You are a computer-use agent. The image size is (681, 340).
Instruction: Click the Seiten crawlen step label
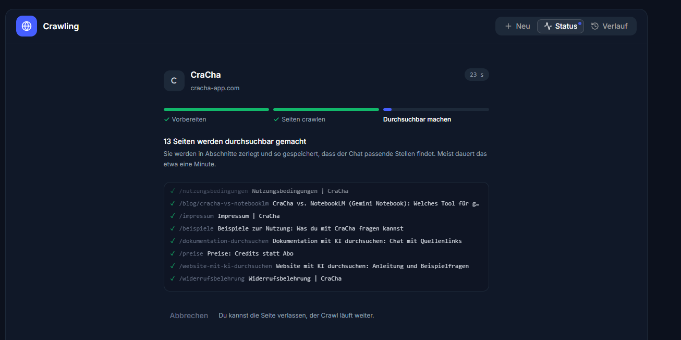click(x=303, y=119)
